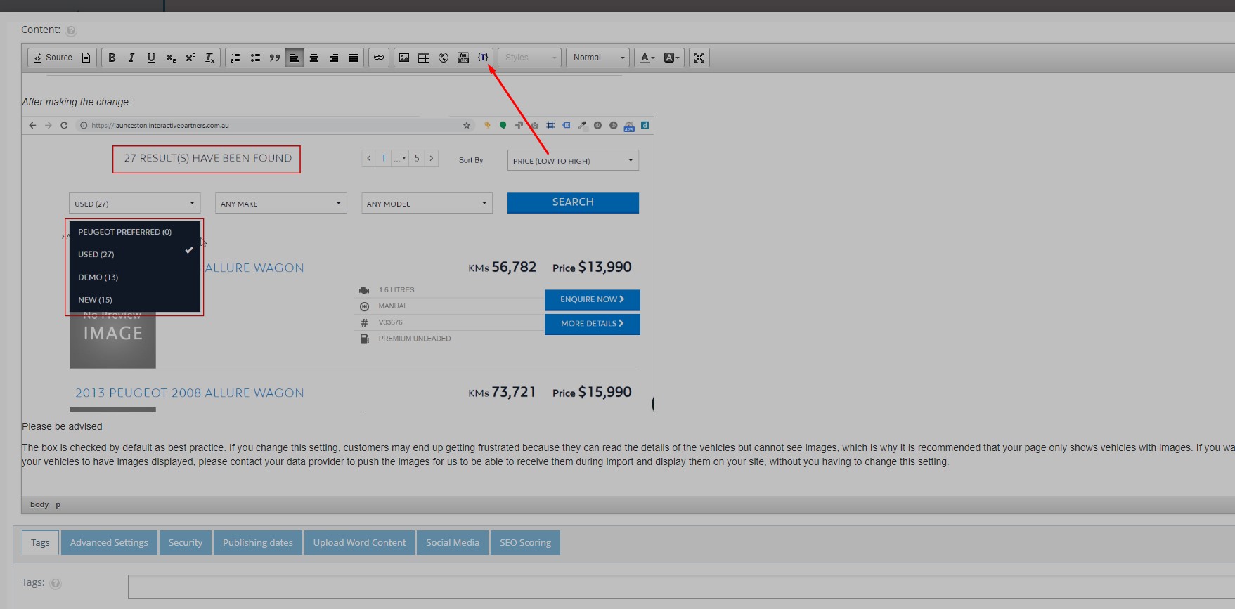Screen dimensions: 1235x609
Task: Insert a block quote
Action: 275,58
